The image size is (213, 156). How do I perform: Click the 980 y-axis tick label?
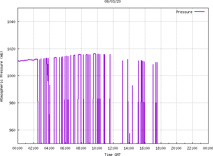click(12, 103)
